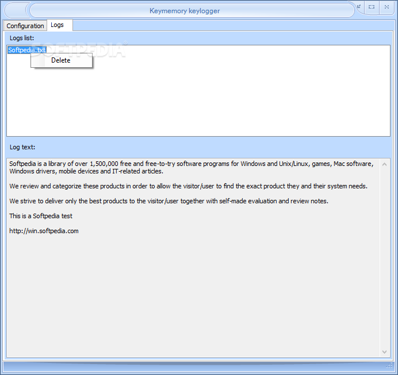Image resolution: width=398 pixels, height=375 pixels.
Task: Choose Delete from the context menu
Action: [x=62, y=60]
